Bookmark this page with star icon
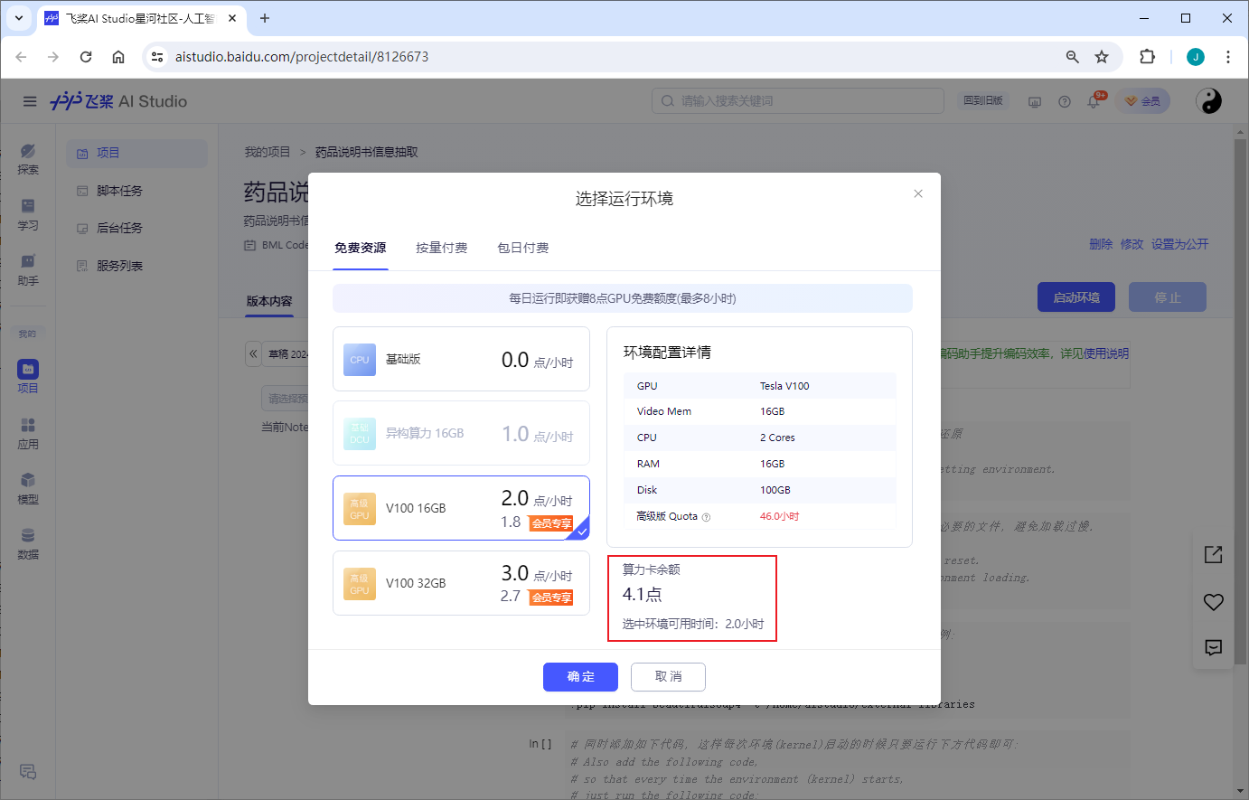Screen dimensions: 1249x800 pyautogui.click(x=1102, y=56)
